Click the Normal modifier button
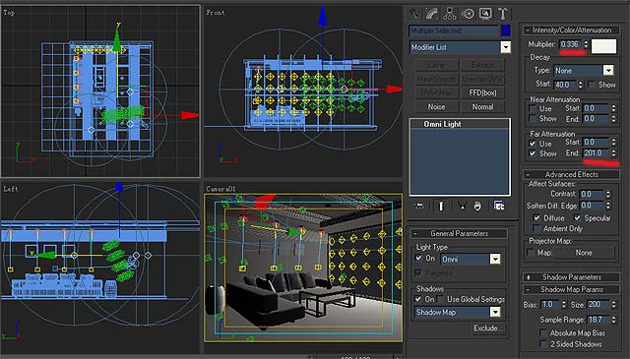Image resolution: width=630 pixels, height=359 pixels. coord(482,107)
